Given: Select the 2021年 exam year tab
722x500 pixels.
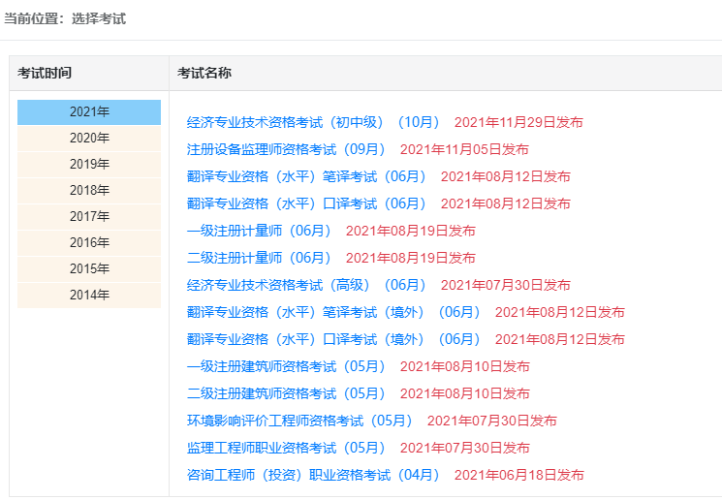Looking at the screenshot, I should (x=89, y=111).
